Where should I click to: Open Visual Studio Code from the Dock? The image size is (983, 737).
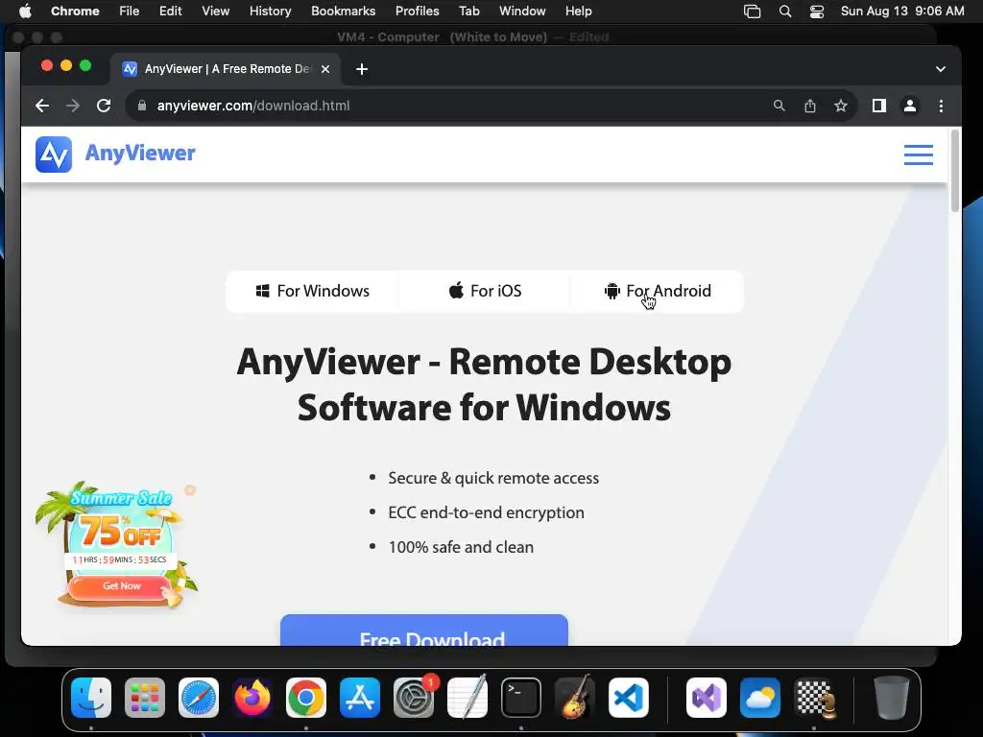629,698
